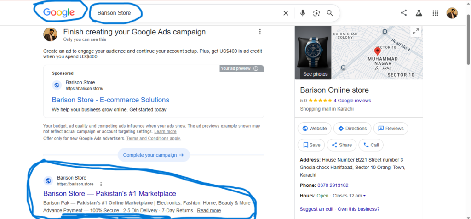This screenshot has height=219, width=471.
Task: Click the five-star rating display
Action: 320,101
